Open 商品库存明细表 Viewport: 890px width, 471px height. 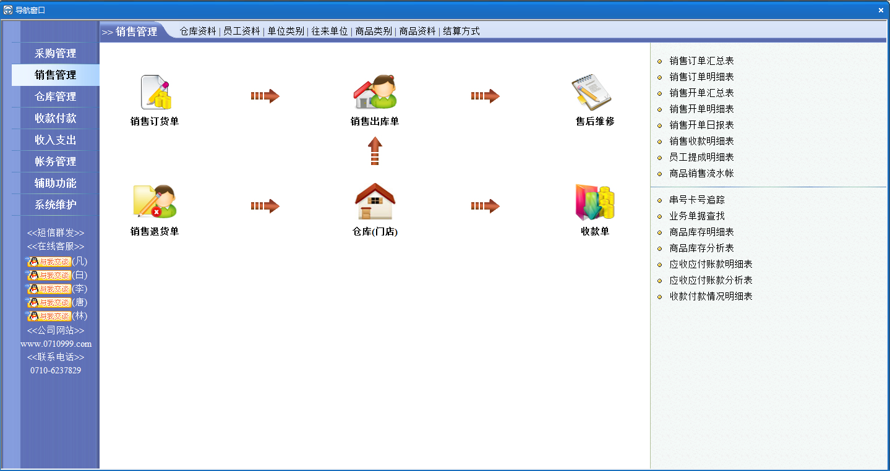point(701,232)
